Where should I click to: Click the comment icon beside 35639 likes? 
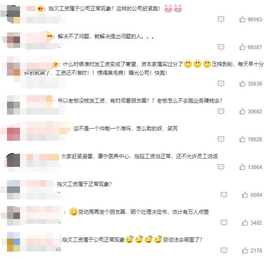(221, 83)
